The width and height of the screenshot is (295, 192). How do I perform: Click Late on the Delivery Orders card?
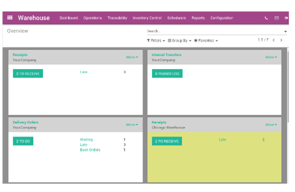[x=84, y=145]
